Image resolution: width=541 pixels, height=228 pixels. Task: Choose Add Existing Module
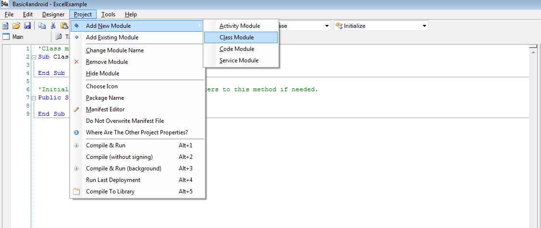137,37
